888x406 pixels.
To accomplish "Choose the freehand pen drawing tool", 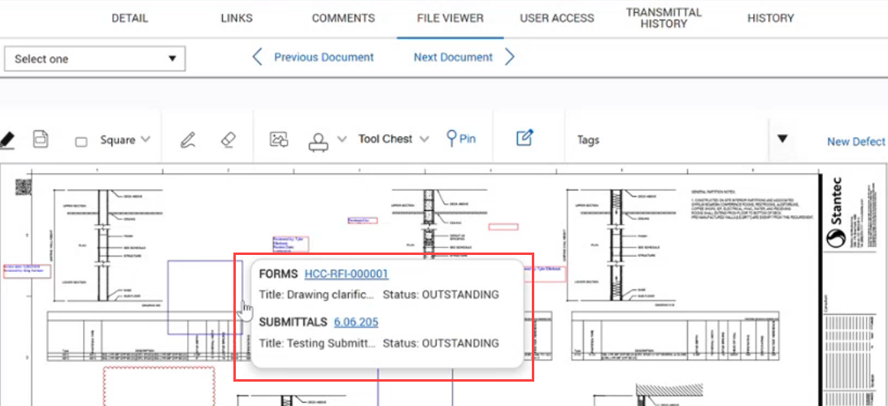I will 188,140.
